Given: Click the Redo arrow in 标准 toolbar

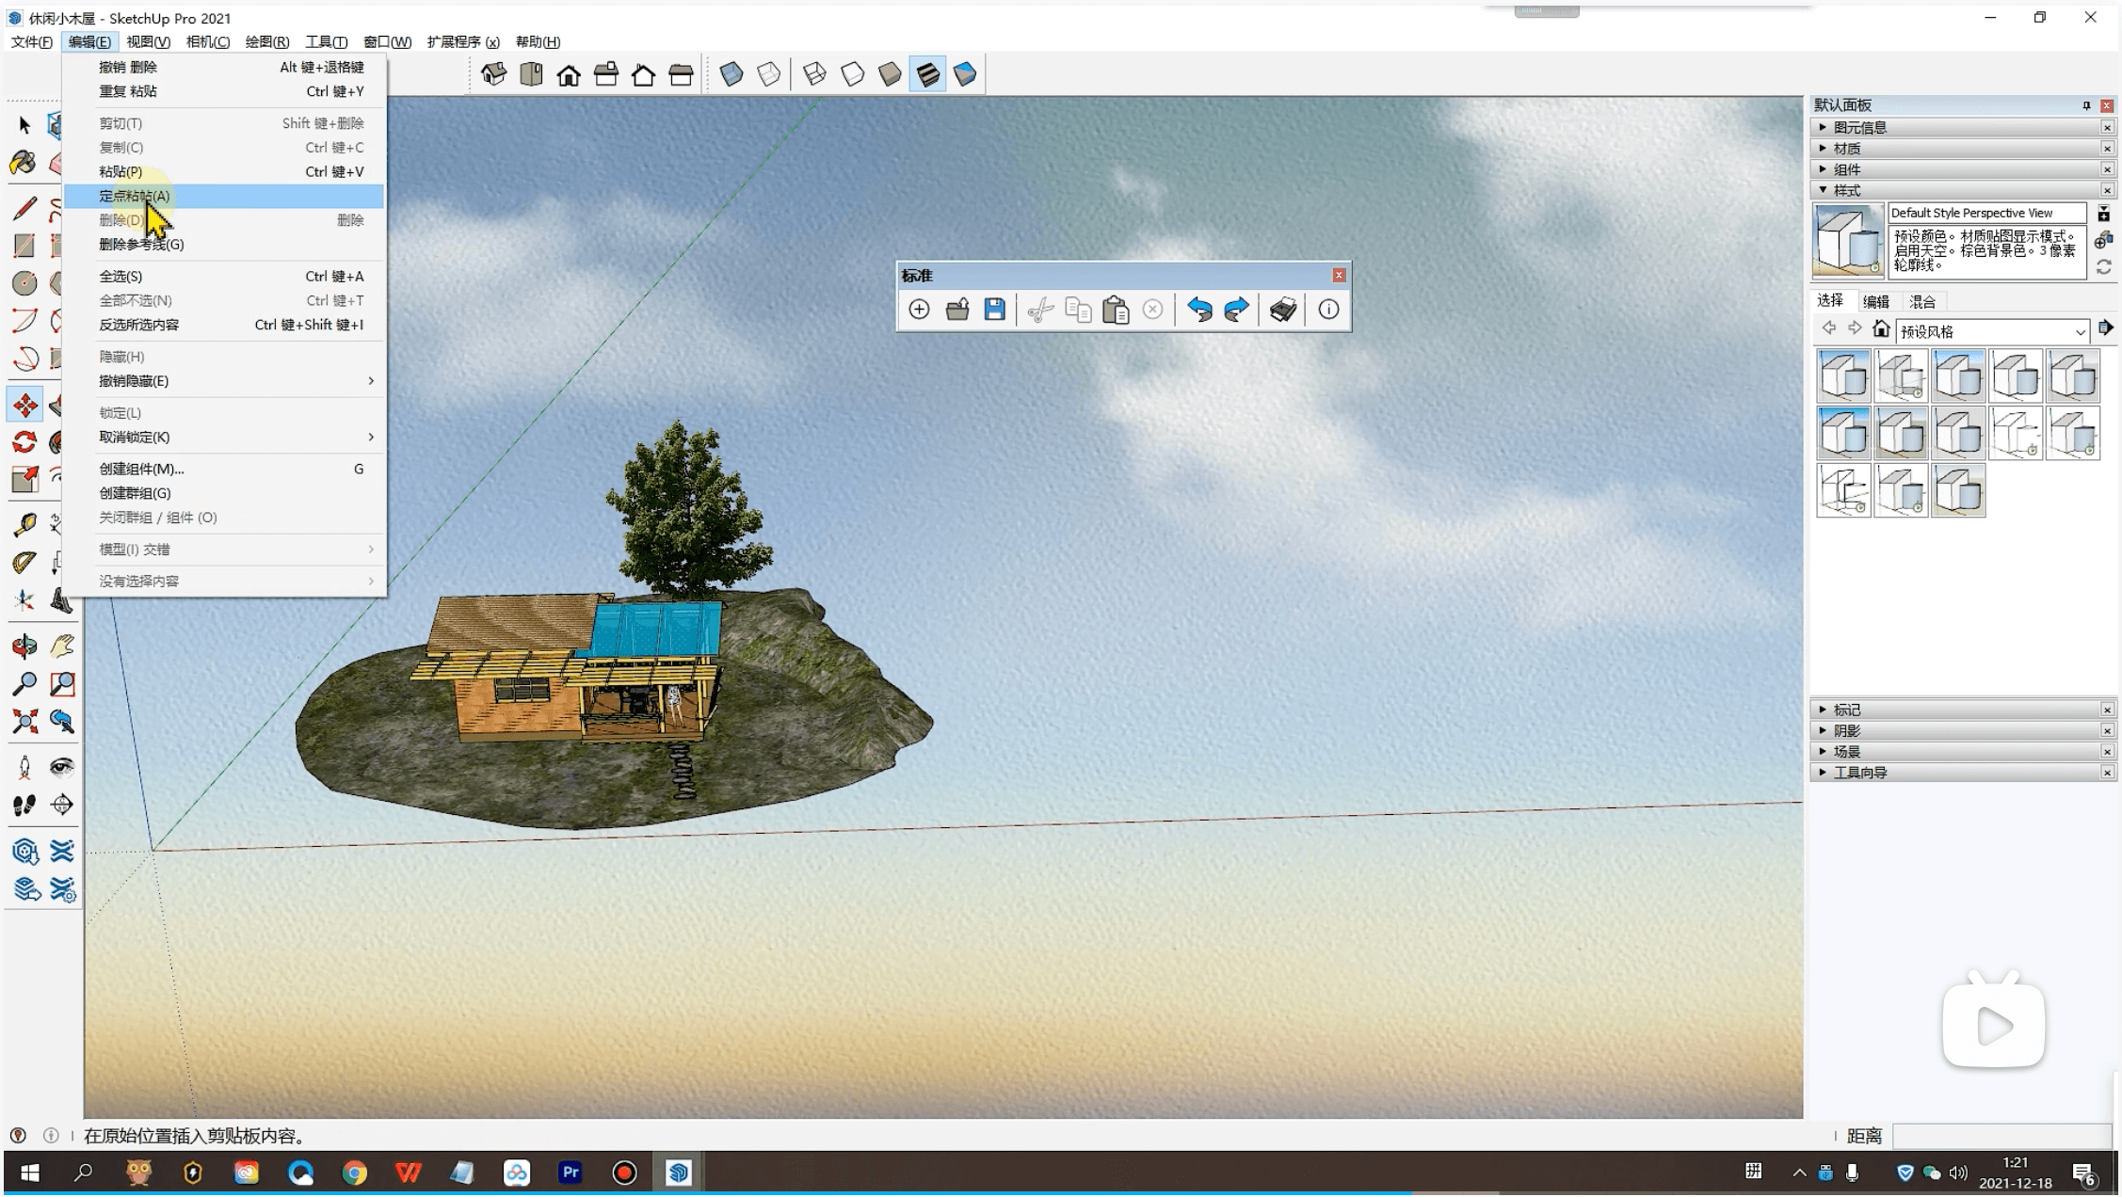Looking at the screenshot, I should coord(1236,310).
